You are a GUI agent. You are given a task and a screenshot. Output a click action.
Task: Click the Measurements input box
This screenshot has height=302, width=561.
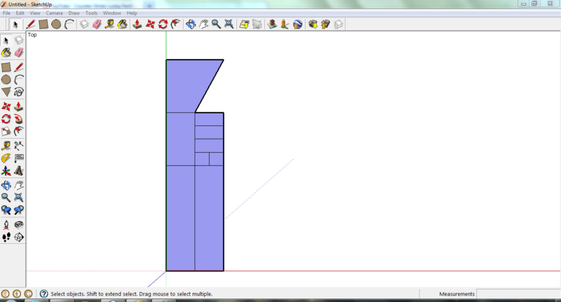pyautogui.click(x=518, y=294)
